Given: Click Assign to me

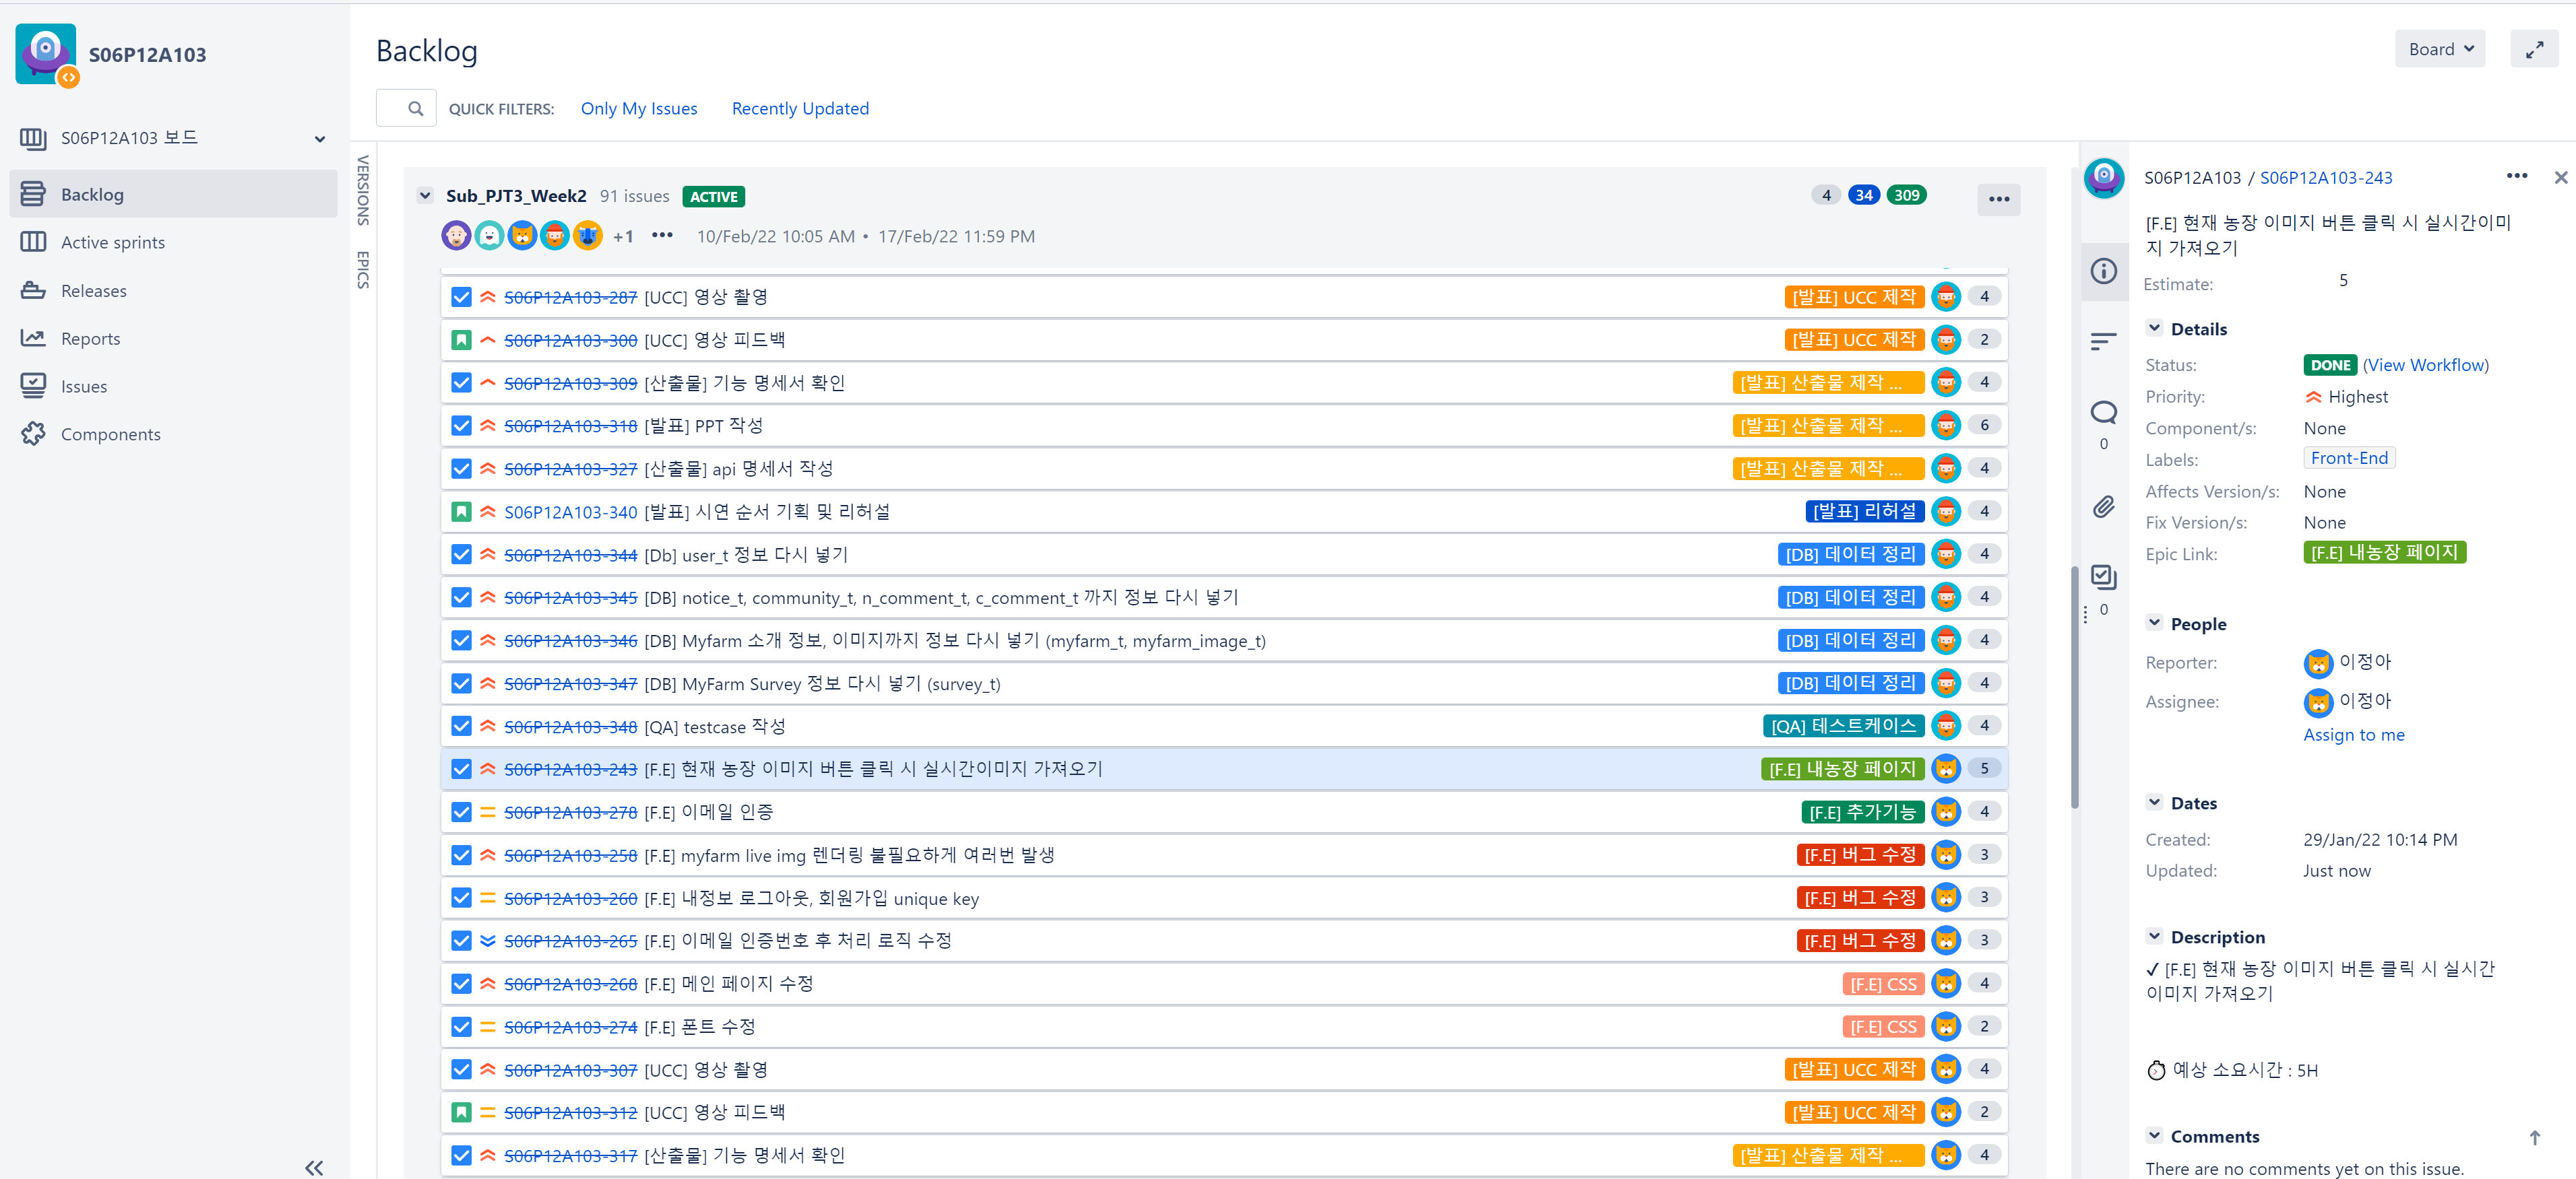Looking at the screenshot, I should pyautogui.click(x=2353, y=735).
